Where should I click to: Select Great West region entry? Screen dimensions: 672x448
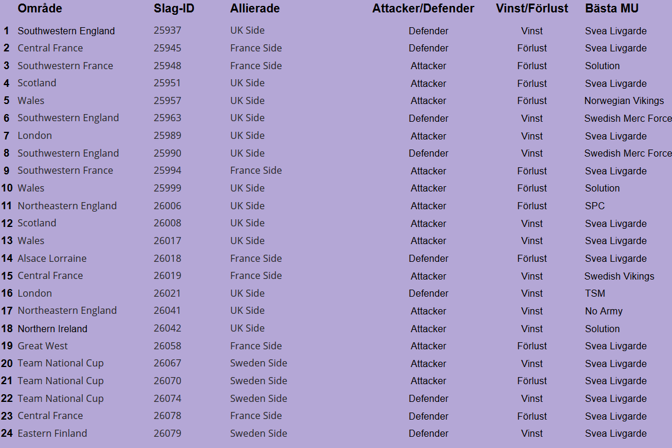(43, 346)
